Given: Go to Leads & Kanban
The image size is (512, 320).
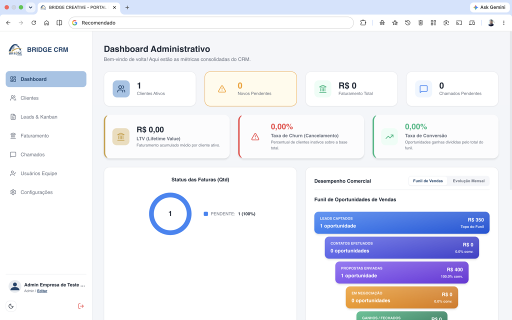Looking at the screenshot, I should [46, 117].
